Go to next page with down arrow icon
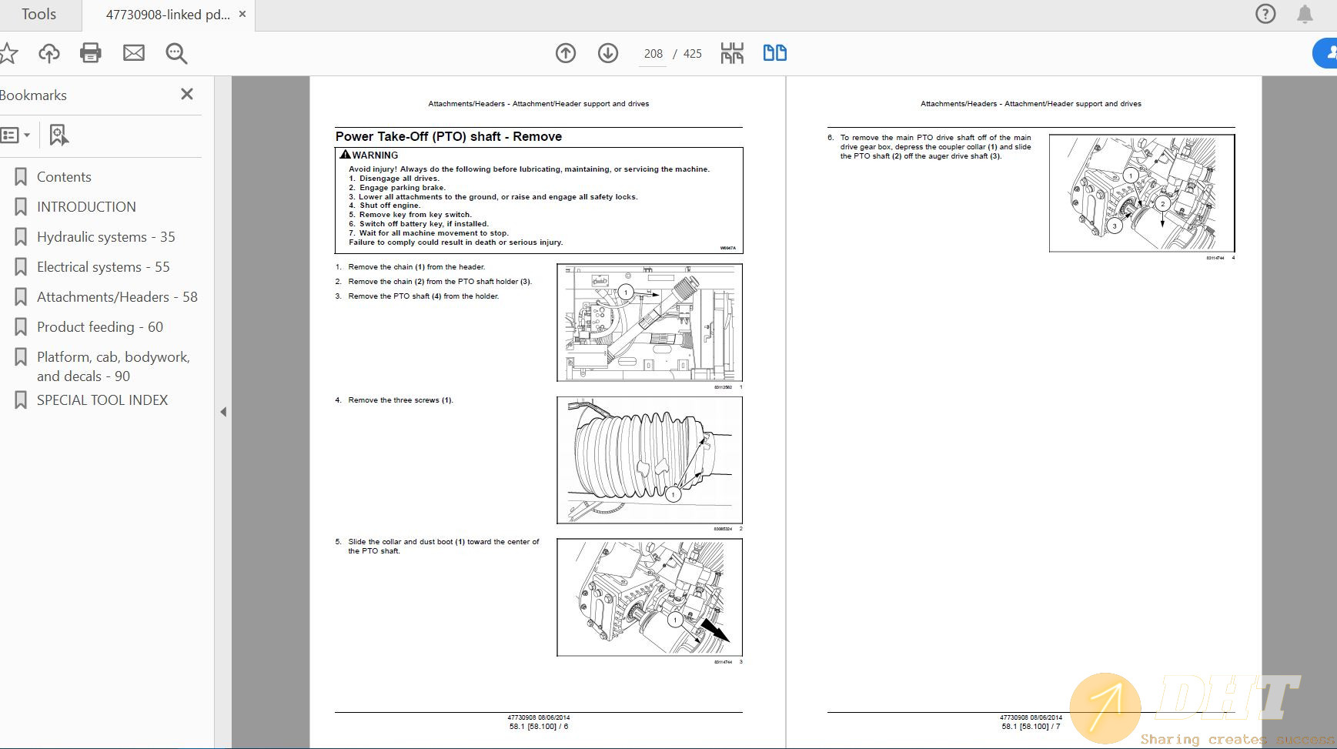The image size is (1337, 749). [x=607, y=53]
